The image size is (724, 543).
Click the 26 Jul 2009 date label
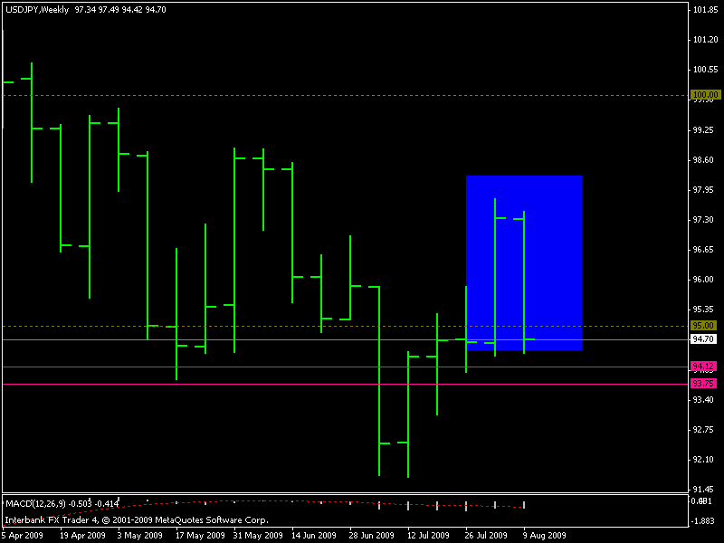tap(486, 536)
